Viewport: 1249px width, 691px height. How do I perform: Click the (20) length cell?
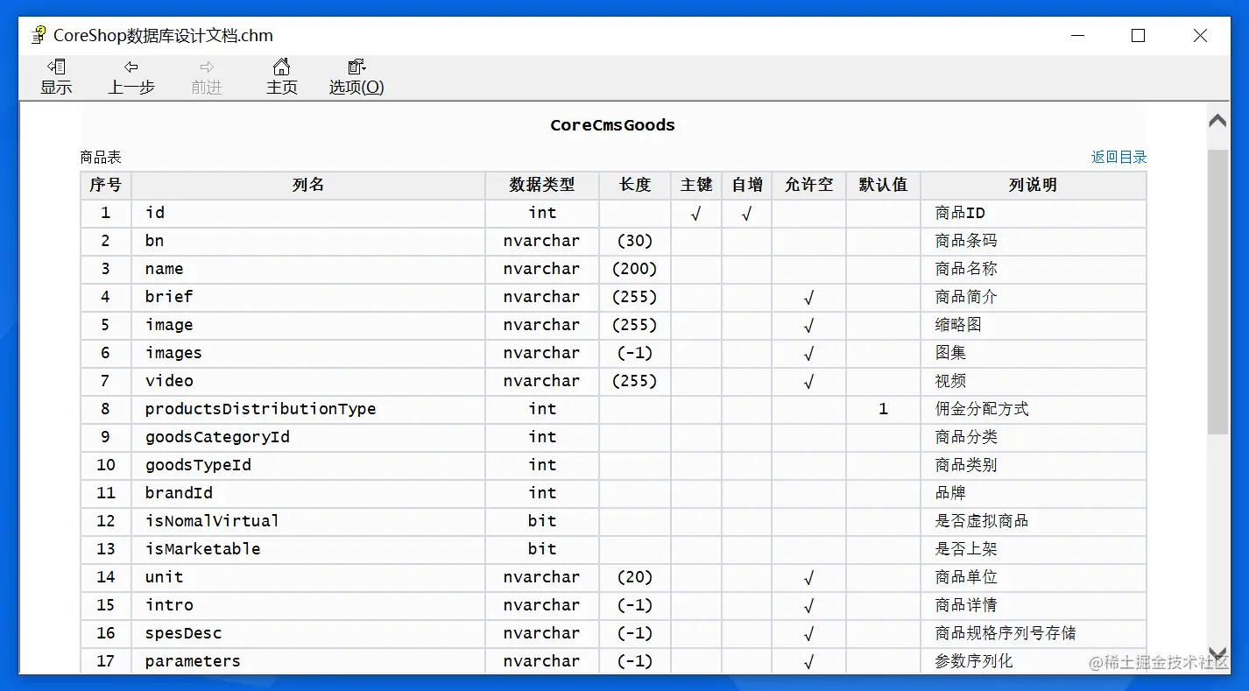[635, 577]
